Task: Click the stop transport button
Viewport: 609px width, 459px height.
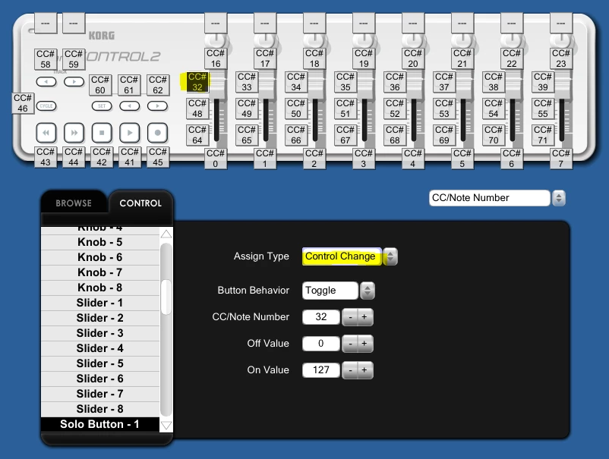Action: pos(102,133)
